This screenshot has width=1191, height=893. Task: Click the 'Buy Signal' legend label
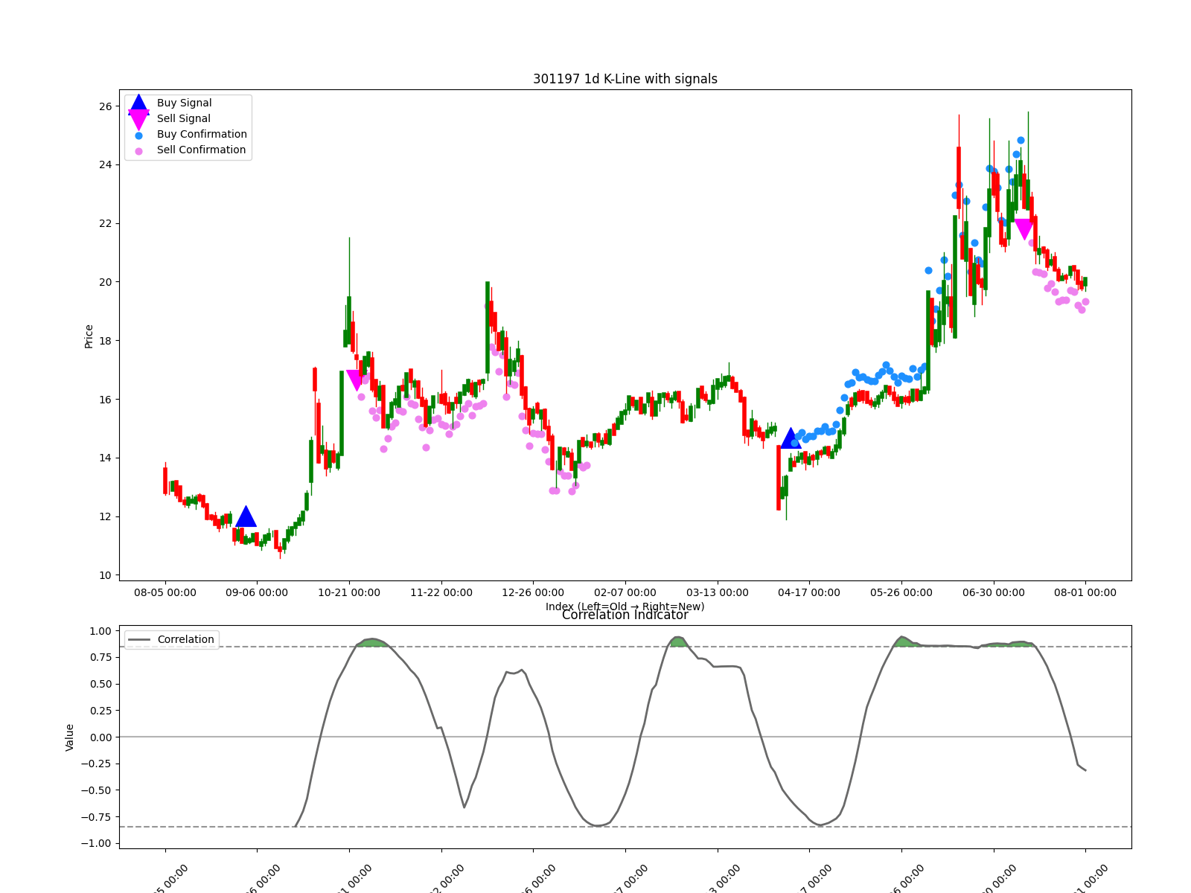tap(184, 103)
